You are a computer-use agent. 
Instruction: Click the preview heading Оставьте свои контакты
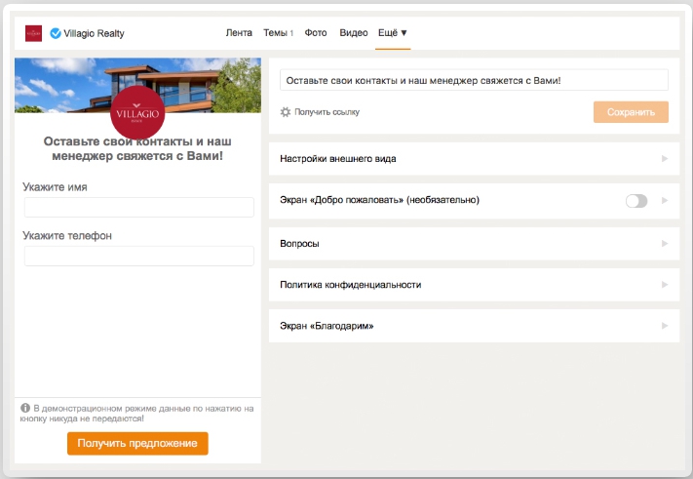point(137,148)
